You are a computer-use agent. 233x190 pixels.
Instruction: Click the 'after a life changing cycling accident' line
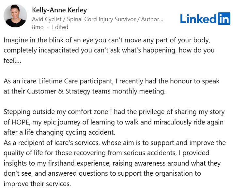tap(59, 132)
